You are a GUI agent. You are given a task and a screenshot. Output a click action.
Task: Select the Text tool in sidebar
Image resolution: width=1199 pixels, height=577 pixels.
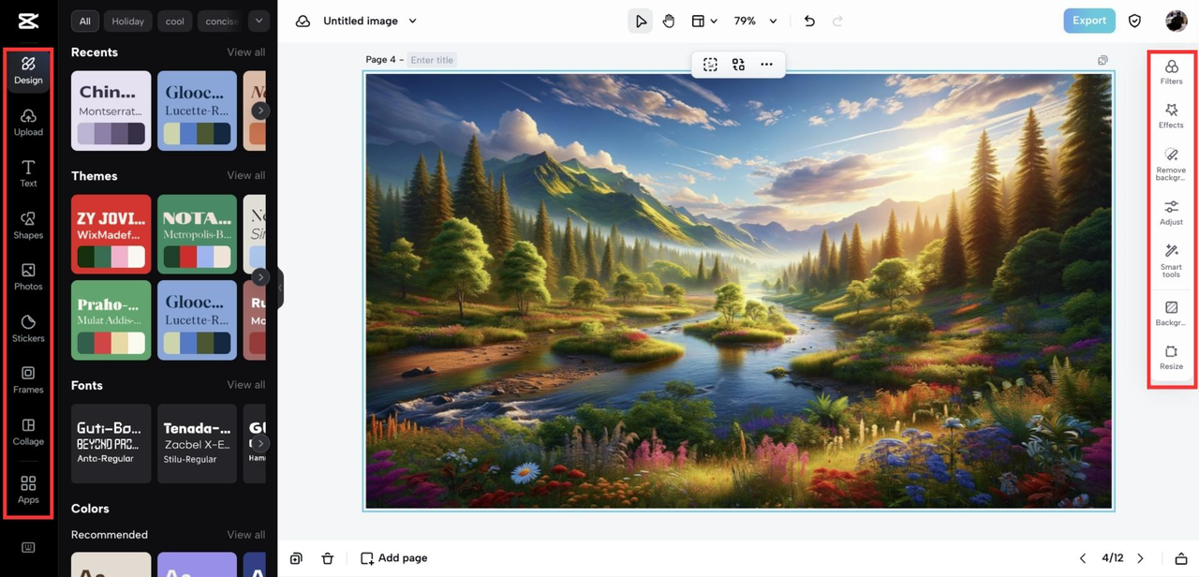tap(28, 174)
